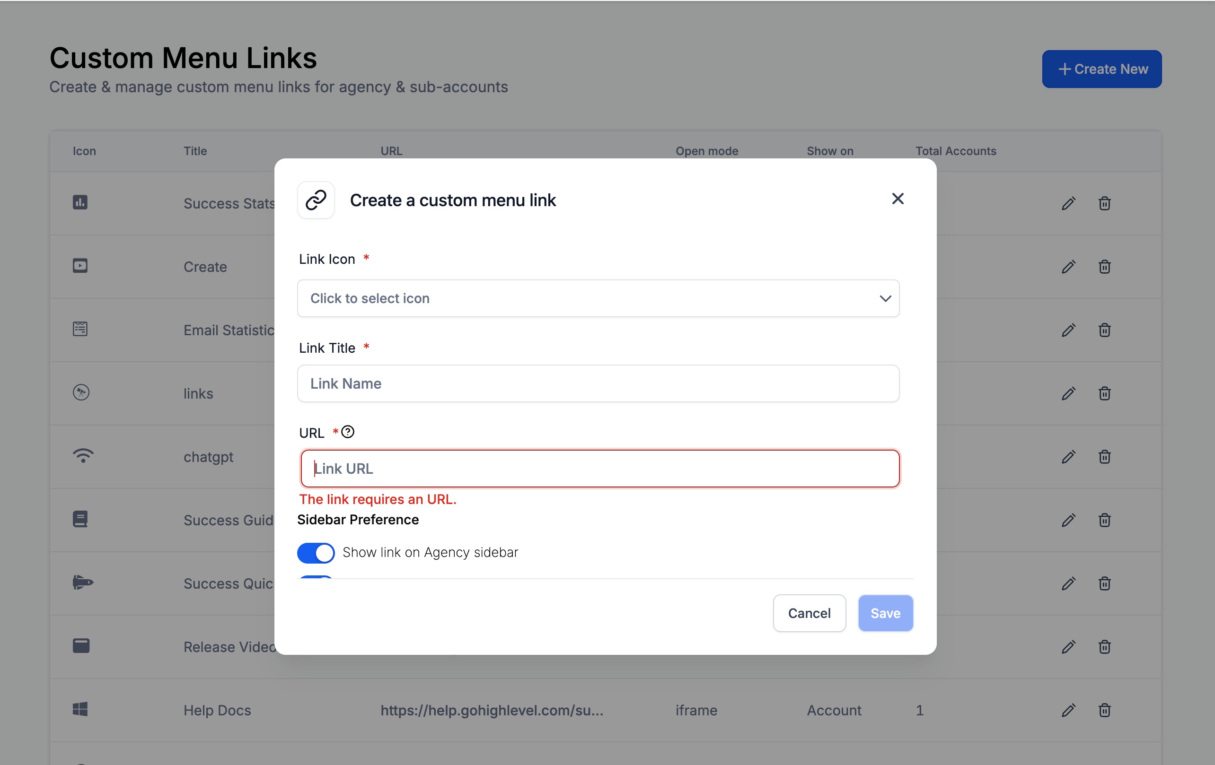Delete the chatgpt row via trash icon
Viewport: 1215px width, 765px height.
(1104, 457)
